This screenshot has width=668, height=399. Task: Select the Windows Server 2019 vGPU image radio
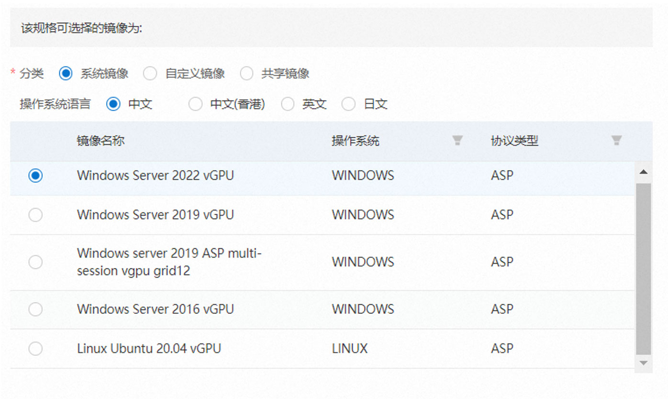(x=35, y=215)
